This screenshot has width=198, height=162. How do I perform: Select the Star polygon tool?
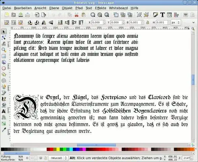(x=4, y=74)
